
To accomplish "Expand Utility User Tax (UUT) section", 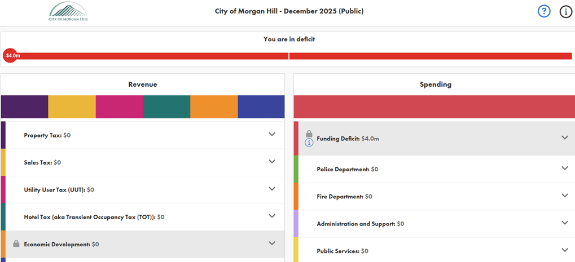I will [272, 189].
